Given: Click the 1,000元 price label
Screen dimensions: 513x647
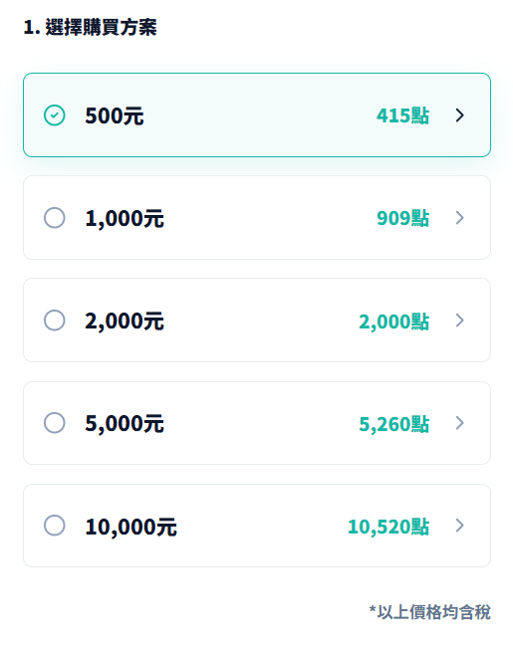Looking at the screenshot, I should pos(125,218).
